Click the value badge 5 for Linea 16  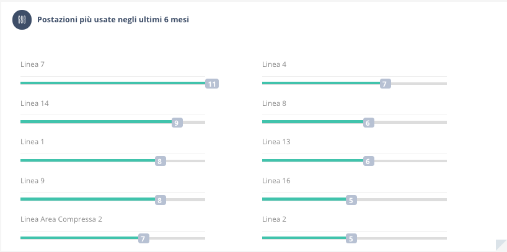pos(351,200)
